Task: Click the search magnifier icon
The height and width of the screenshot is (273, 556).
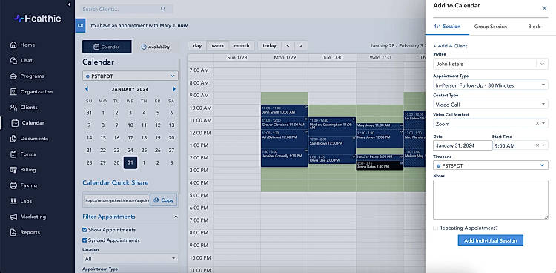Action: pyautogui.click(x=163, y=9)
